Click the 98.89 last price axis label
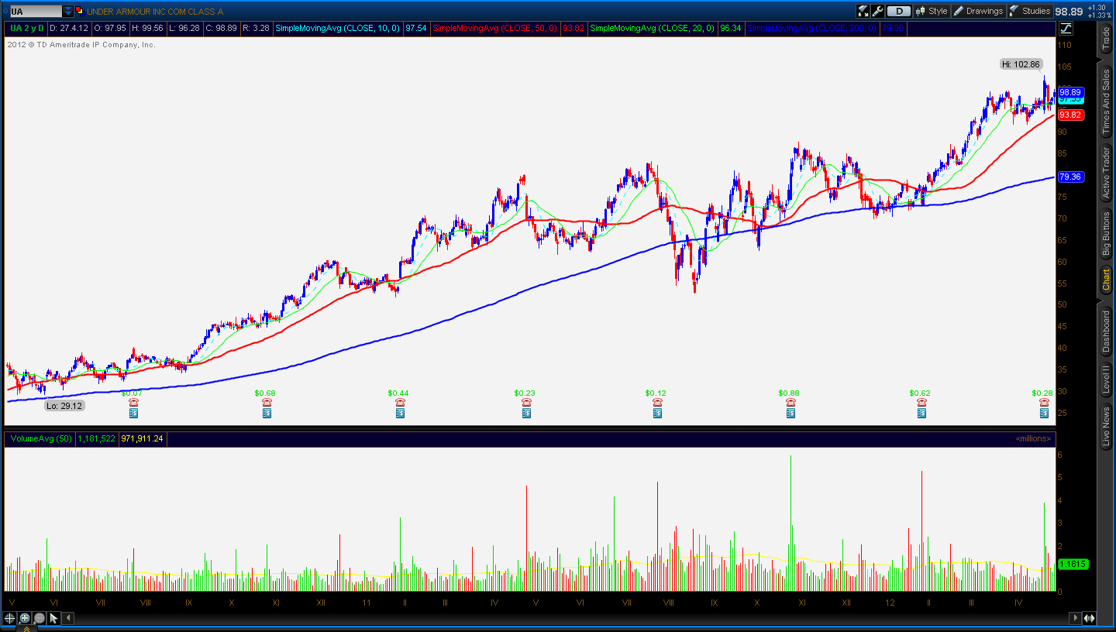Screen dimensions: 1116x632 pyautogui.click(x=1070, y=91)
